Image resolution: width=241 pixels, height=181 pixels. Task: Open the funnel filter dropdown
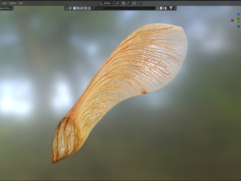(x=172, y=8)
